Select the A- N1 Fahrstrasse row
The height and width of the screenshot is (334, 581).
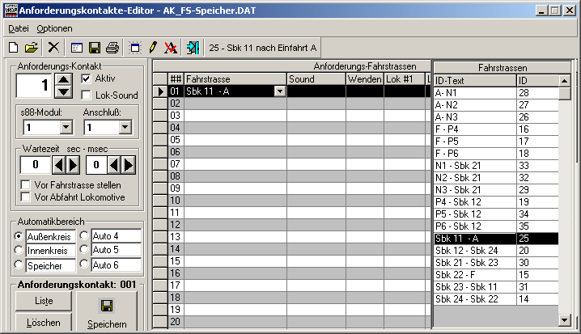[x=496, y=92]
